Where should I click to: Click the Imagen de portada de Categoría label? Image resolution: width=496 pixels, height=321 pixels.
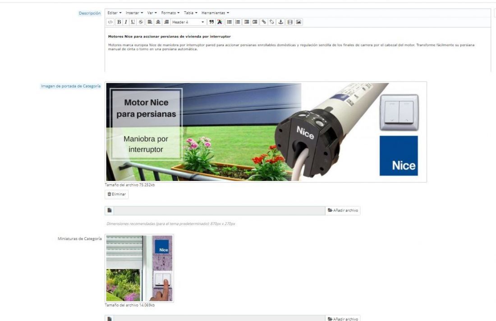70,86
